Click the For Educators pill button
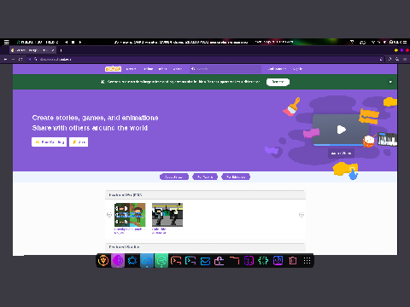The image size is (410, 307). pos(236,177)
